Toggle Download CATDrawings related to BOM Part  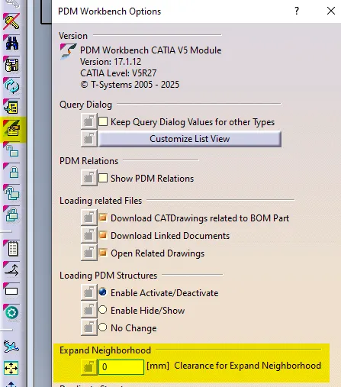pyautogui.click(x=103, y=218)
